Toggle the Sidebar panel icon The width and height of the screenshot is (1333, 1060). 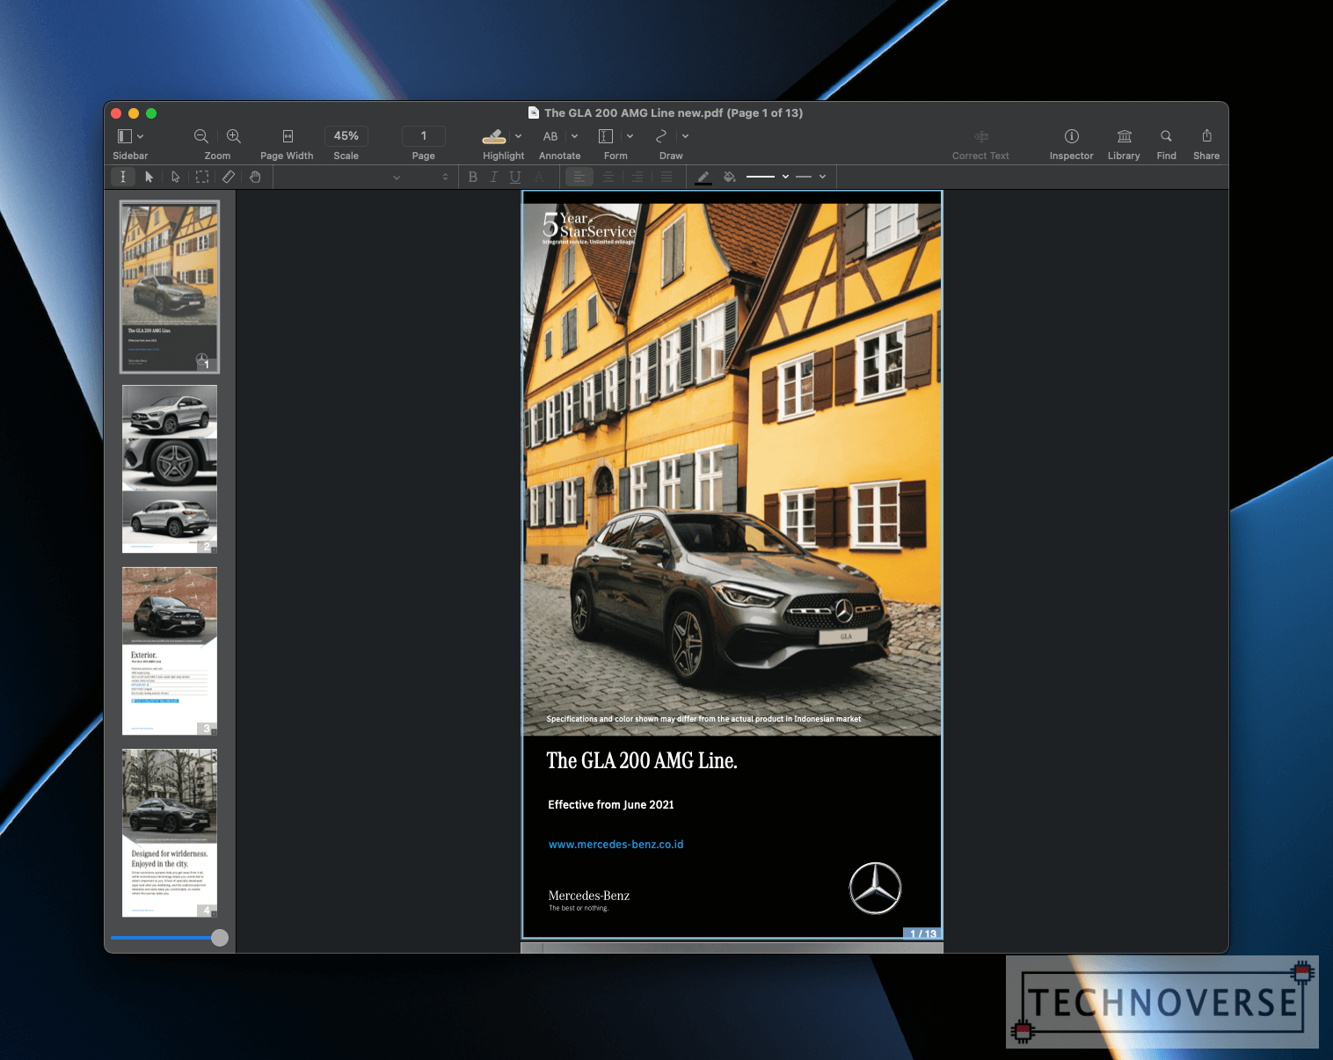124,136
